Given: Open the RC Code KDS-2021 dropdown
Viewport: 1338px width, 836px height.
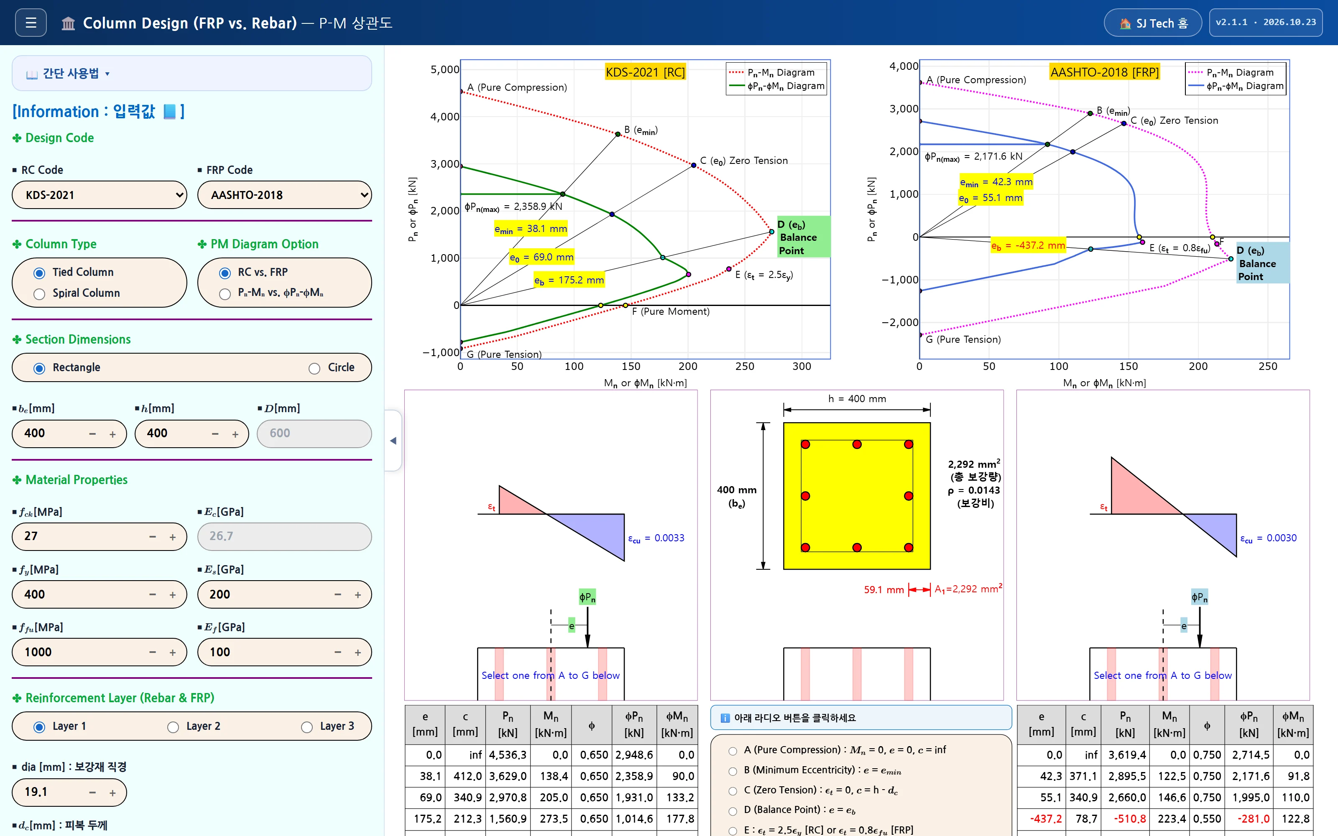Looking at the screenshot, I should pos(100,195).
